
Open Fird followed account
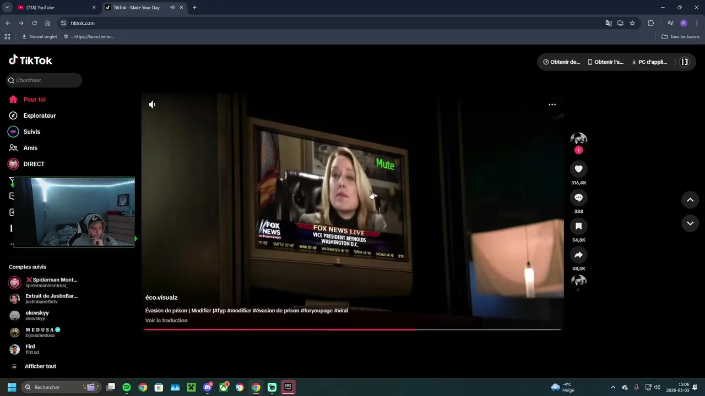point(24,349)
